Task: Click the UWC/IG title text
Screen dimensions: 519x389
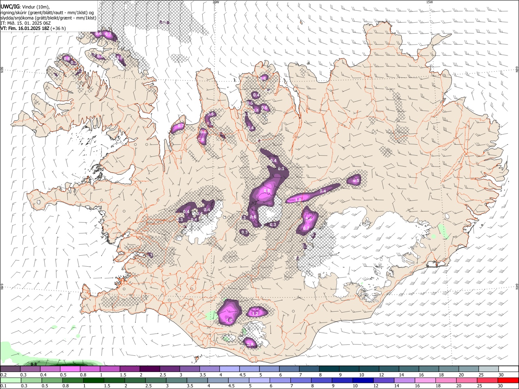Action: [x=10, y=6]
